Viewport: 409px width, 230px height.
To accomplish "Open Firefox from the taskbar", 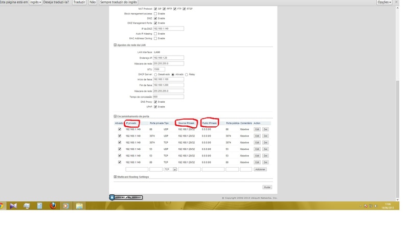I will point(53,206).
